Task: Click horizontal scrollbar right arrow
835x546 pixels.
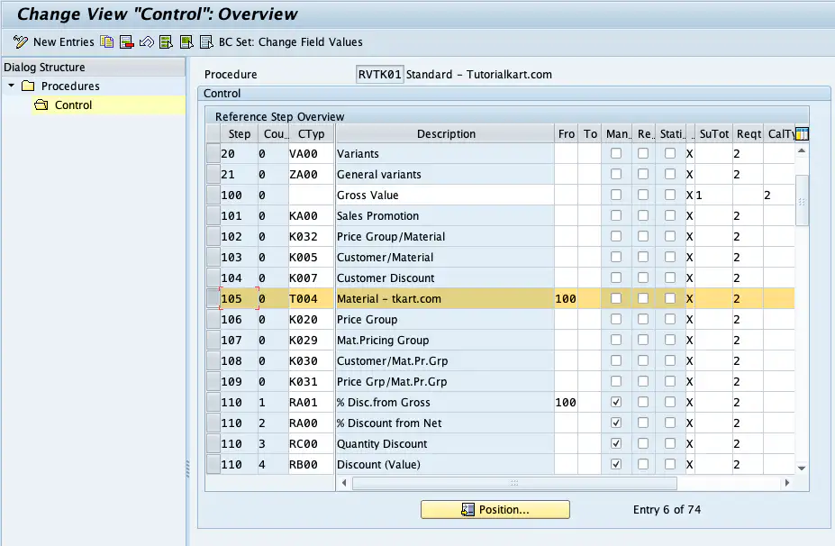Action: point(787,483)
